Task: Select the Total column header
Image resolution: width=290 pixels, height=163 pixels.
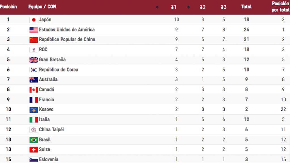Action: 246,7
